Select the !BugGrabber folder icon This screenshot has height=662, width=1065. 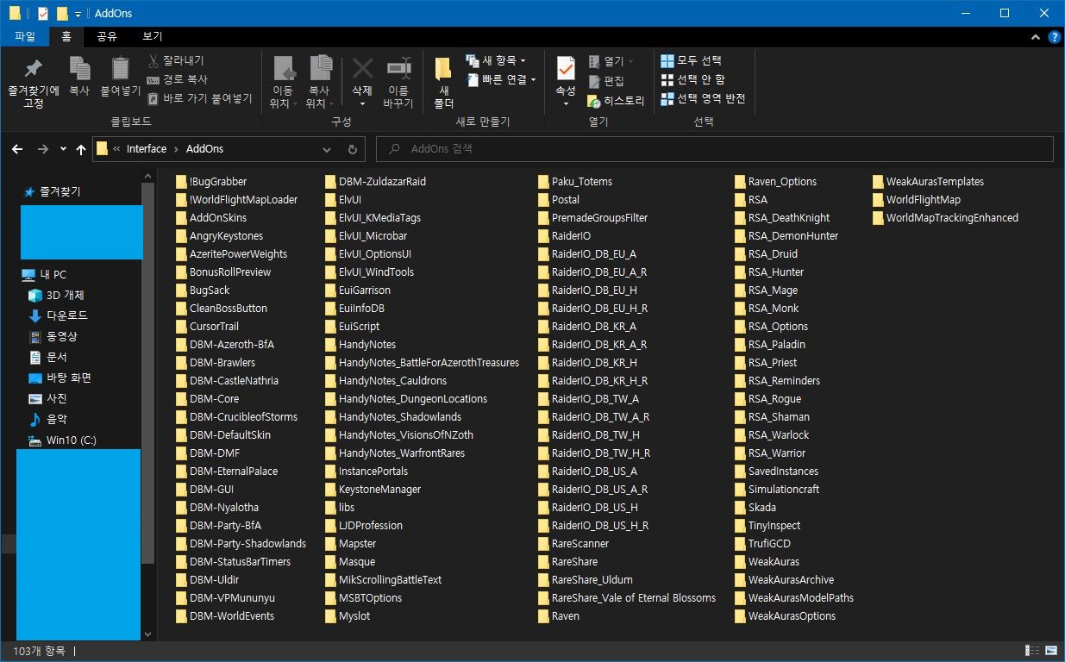(x=181, y=181)
